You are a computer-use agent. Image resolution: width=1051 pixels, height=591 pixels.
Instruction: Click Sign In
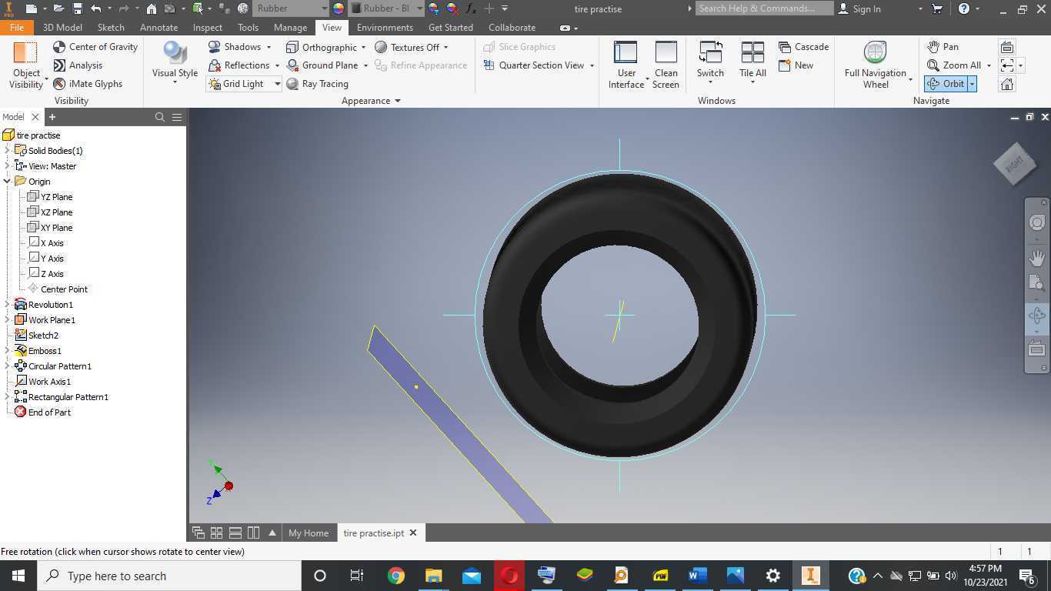tap(859, 8)
